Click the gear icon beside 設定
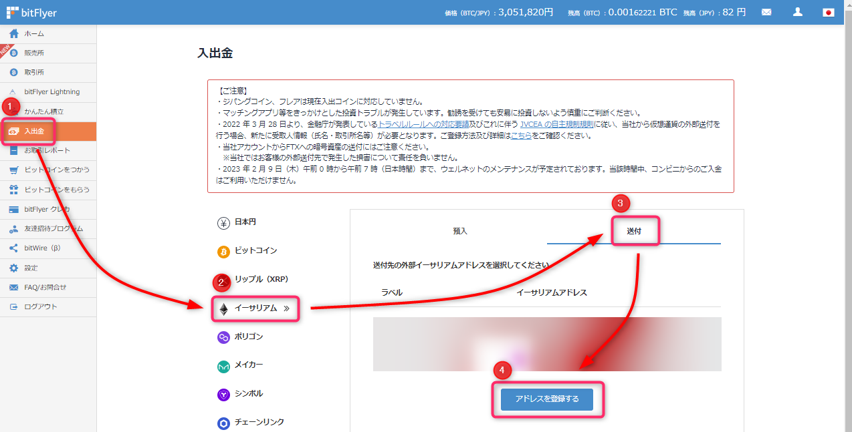The width and height of the screenshot is (852, 432). pyautogui.click(x=13, y=268)
